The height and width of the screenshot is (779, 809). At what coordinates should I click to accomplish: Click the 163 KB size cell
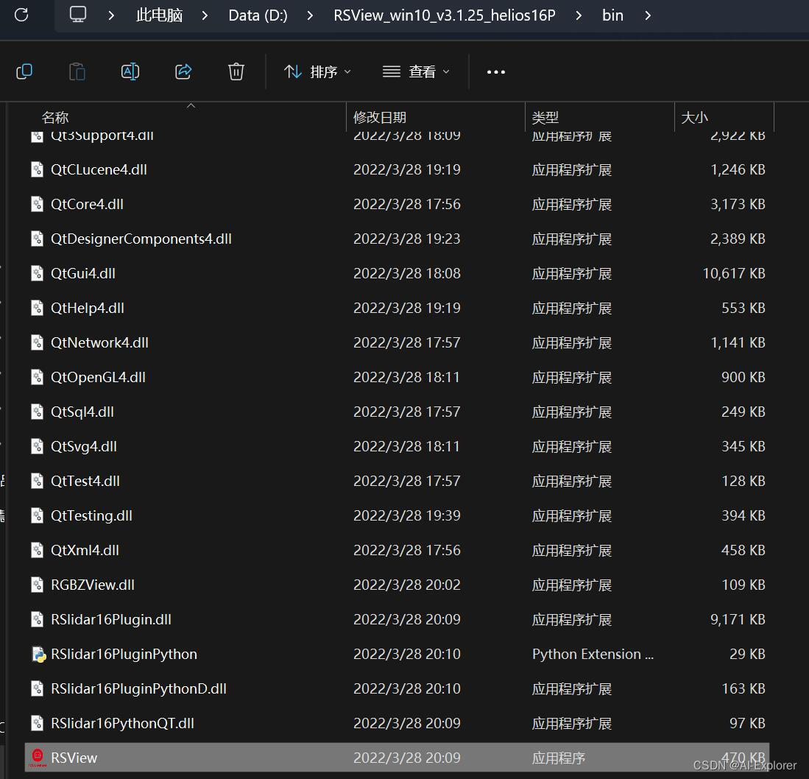(743, 688)
